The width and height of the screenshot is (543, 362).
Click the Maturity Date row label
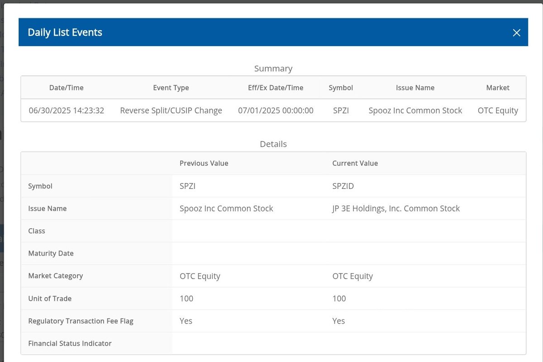coord(51,253)
